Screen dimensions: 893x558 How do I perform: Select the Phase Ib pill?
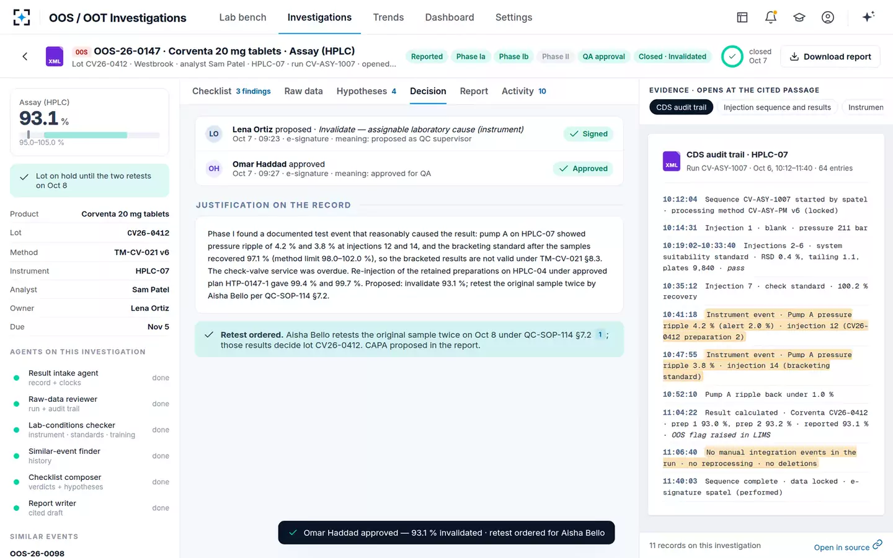tap(513, 56)
